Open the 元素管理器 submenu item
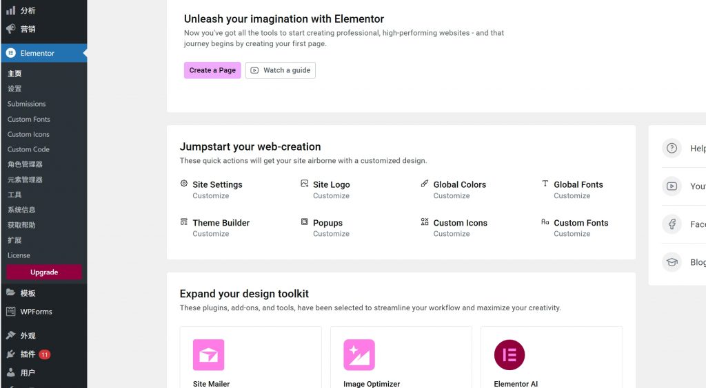 tap(25, 180)
